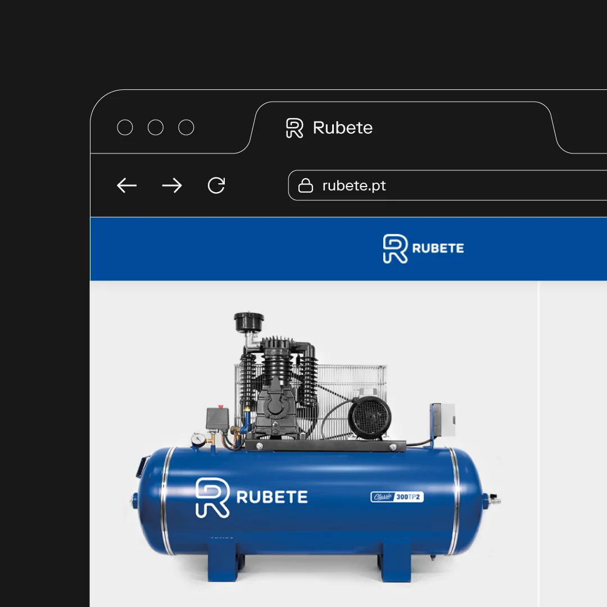
Task: Reload the page with the refresh icon
Action: [216, 185]
